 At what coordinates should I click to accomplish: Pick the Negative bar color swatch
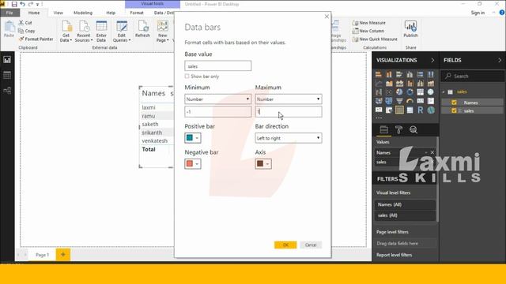pyautogui.click(x=193, y=164)
